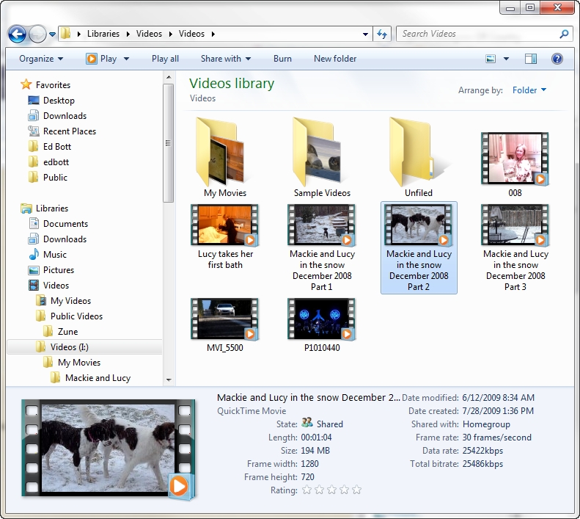
Task: Open the My Movies folder icon
Action: click(224, 154)
